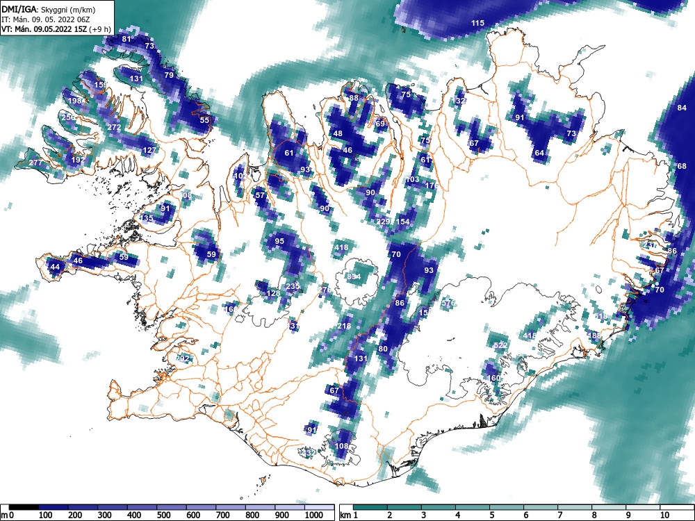Click the black 0–100 m legend swatch
Screen dimensions: 695x521
point(24,507)
